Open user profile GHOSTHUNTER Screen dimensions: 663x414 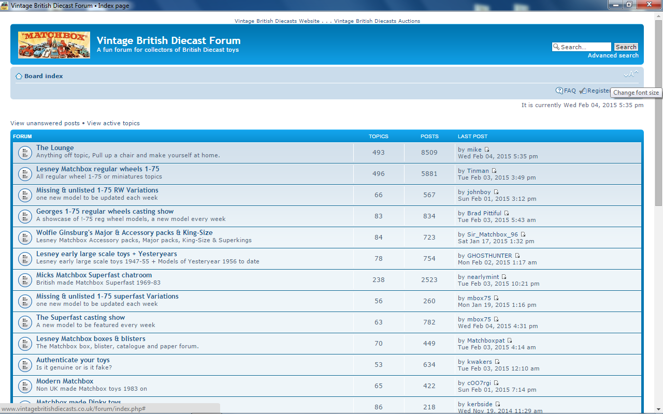point(489,256)
